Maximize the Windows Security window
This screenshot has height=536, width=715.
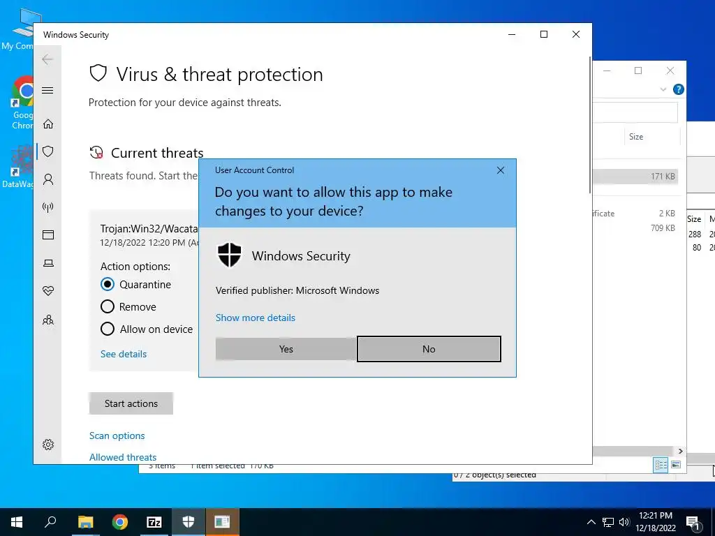tap(543, 34)
